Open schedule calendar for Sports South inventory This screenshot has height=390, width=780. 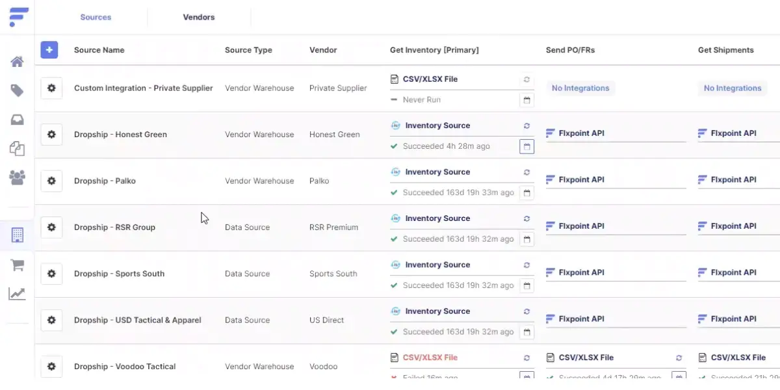coord(526,286)
